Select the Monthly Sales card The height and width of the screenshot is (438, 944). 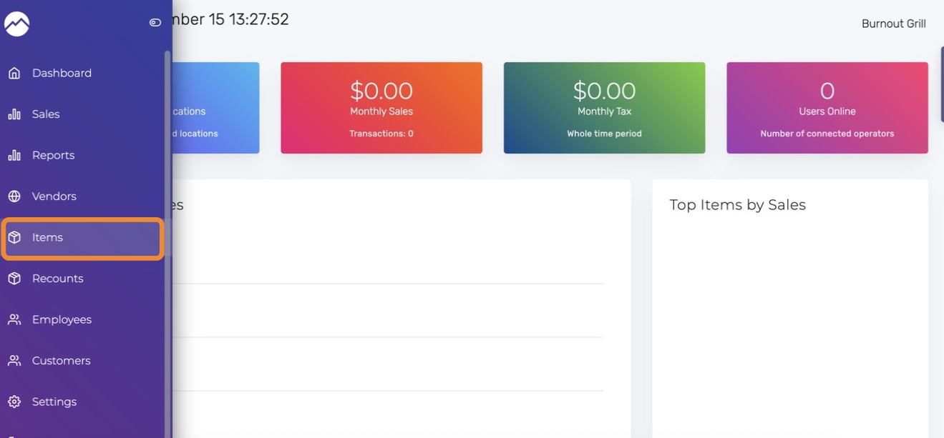(x=381, y=108)
